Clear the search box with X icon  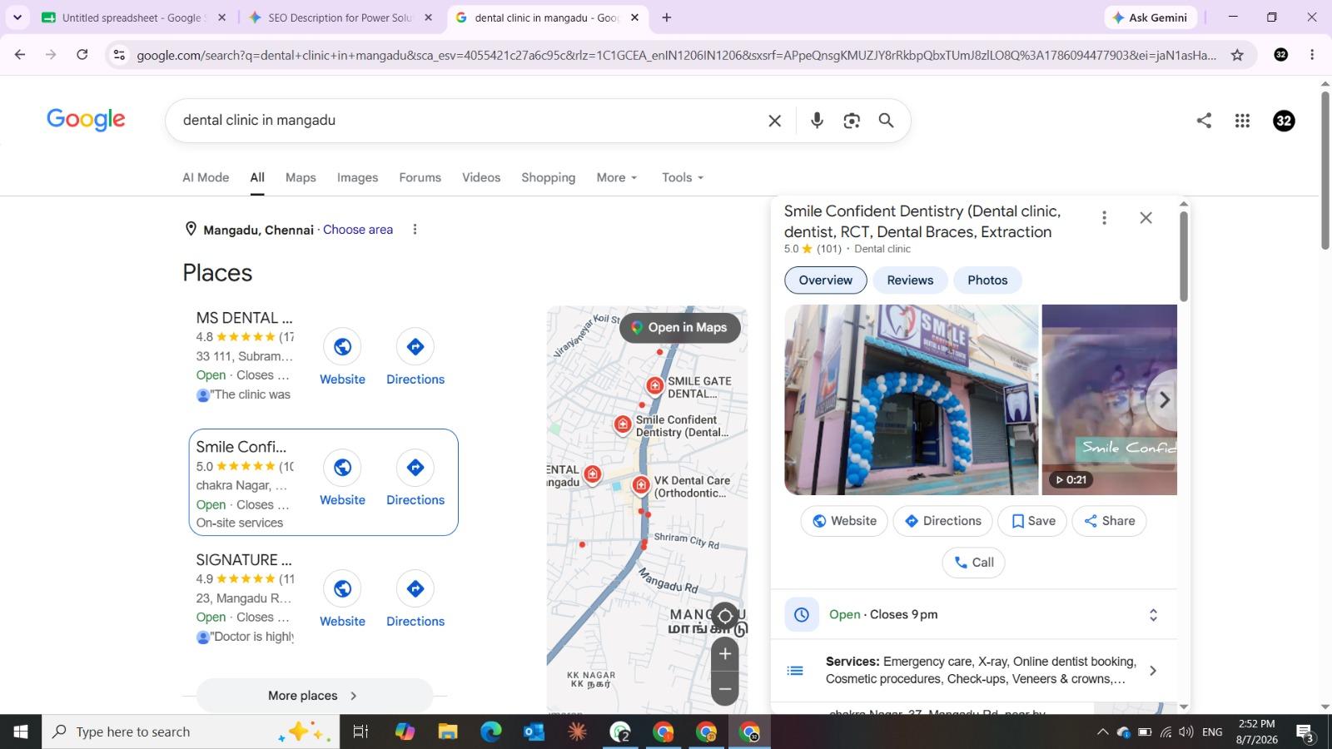tap(774, 121)
